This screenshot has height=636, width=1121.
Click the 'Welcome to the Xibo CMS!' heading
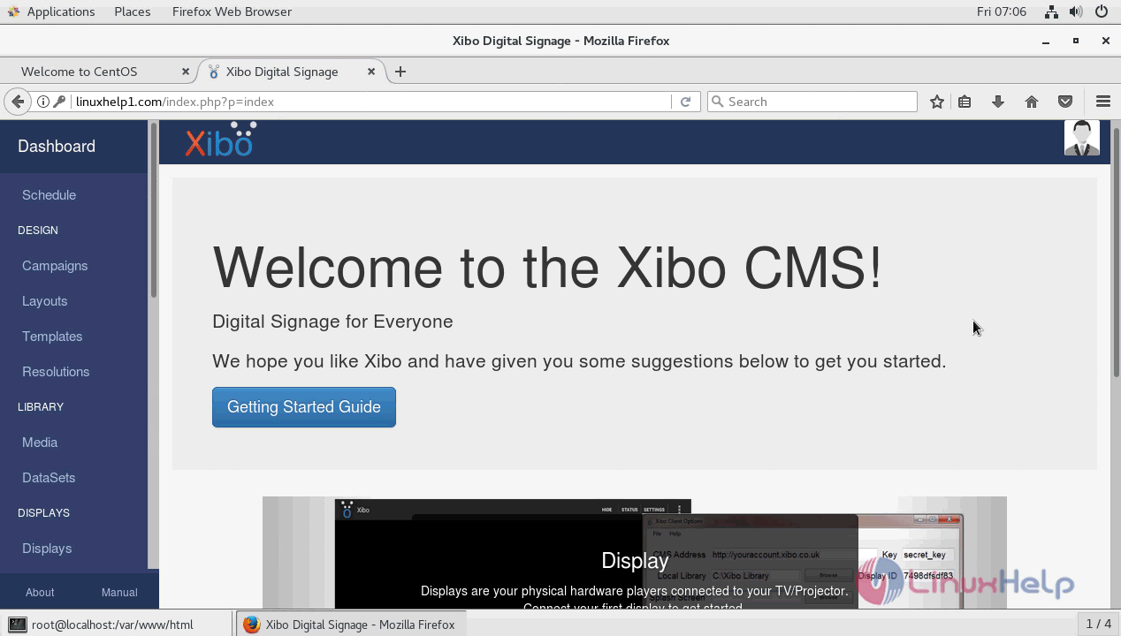(547, 268)
